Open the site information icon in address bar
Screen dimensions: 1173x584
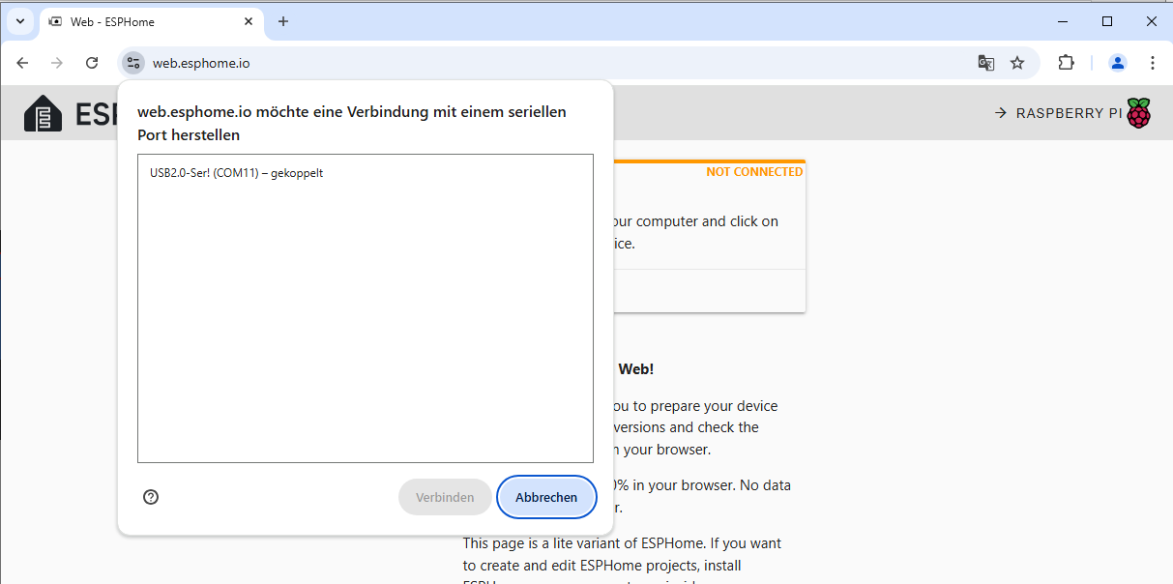pyautogui.click(x=133, y=63)
